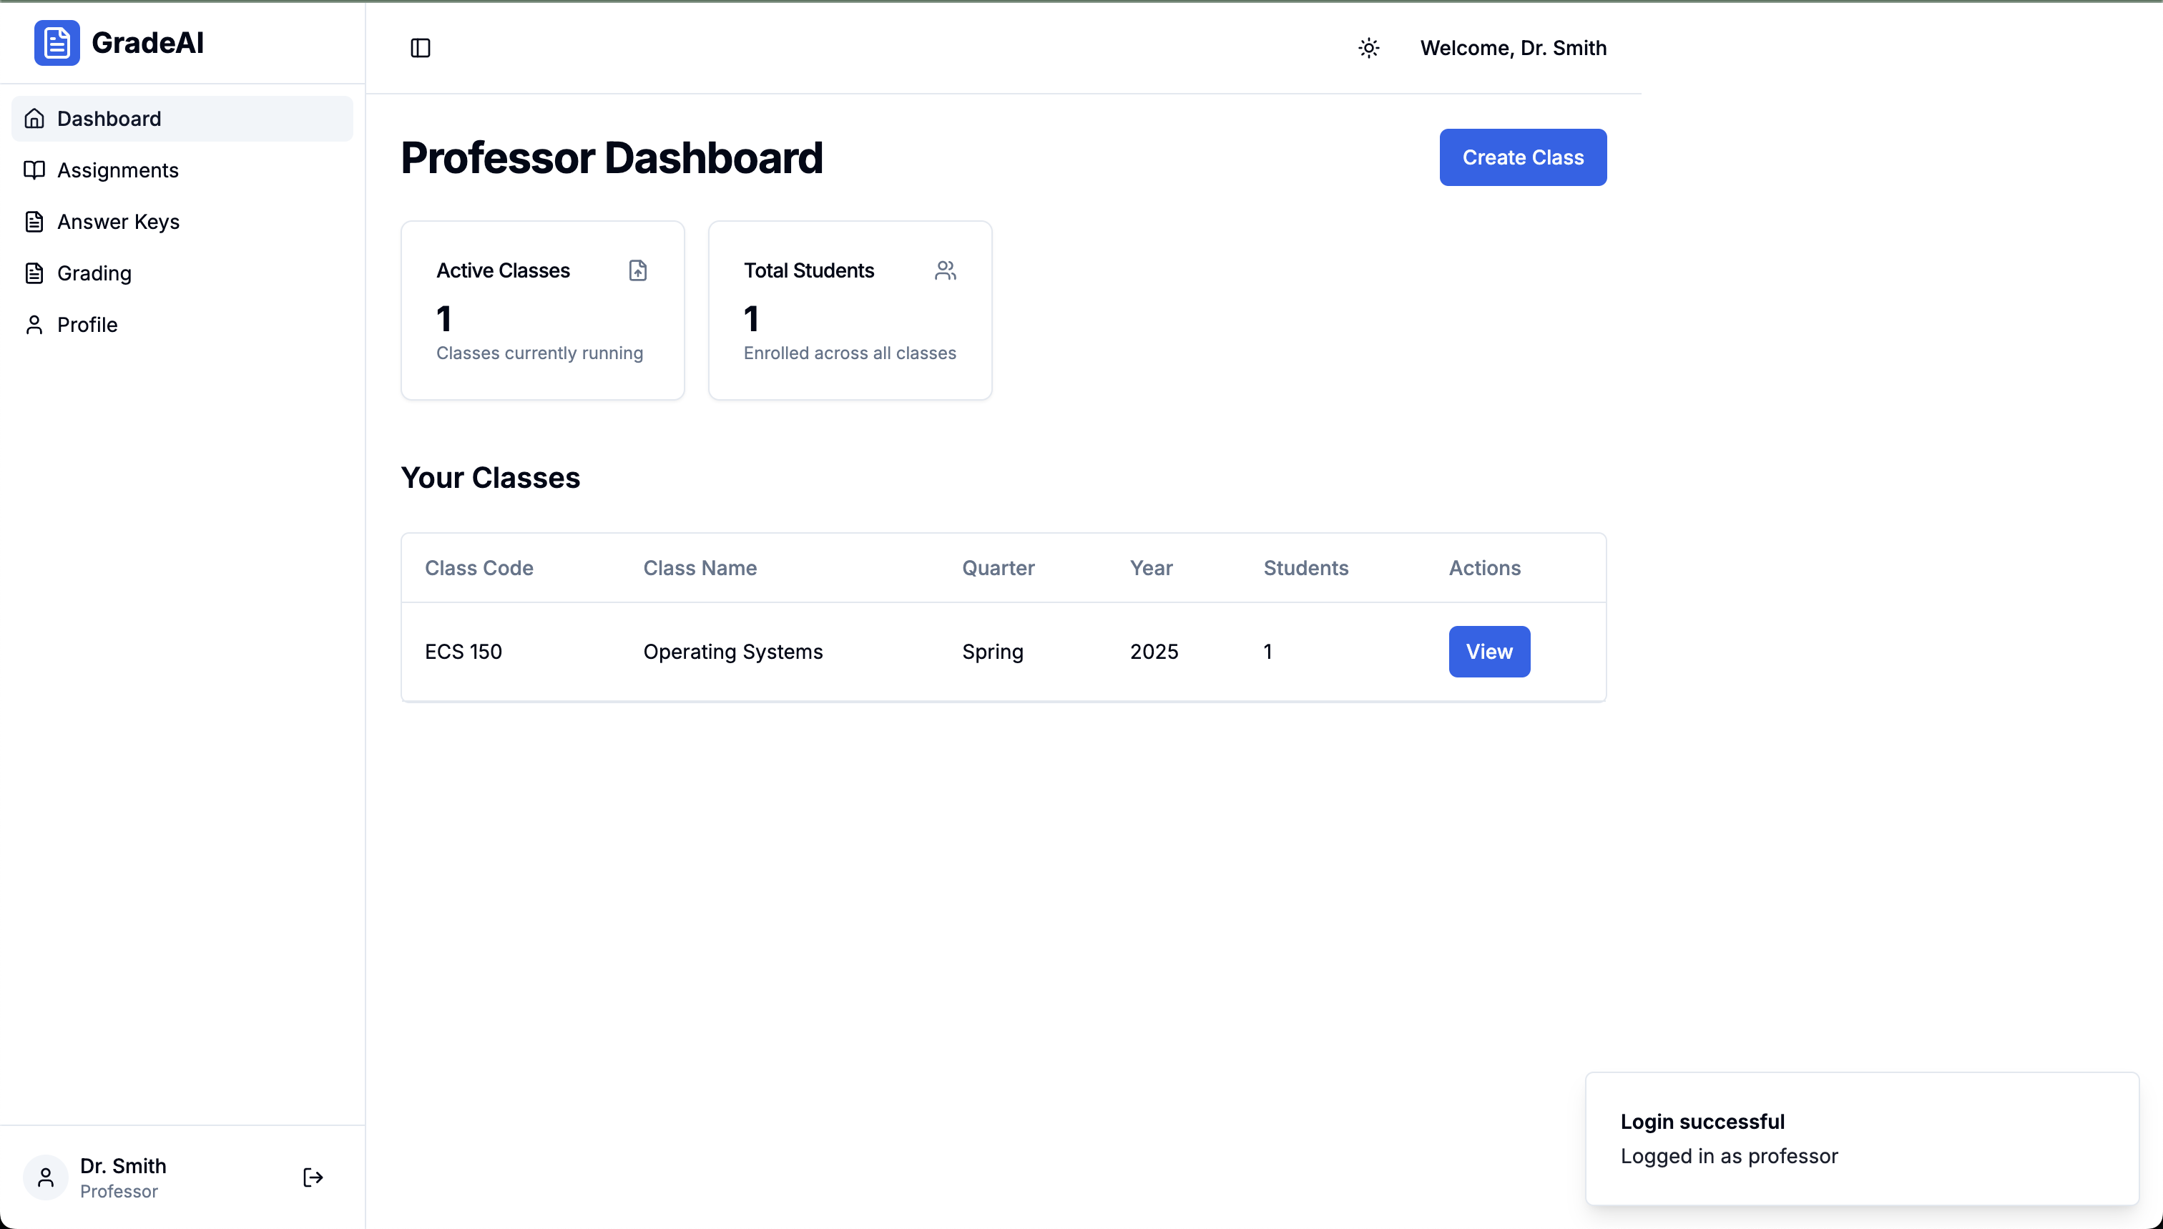Click the logout icon next to Dr. Smith
This screenshot has width=2163, height=1229.
point(313,1177)
